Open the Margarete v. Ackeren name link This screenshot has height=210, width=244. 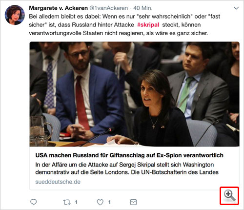click(58, 8)
